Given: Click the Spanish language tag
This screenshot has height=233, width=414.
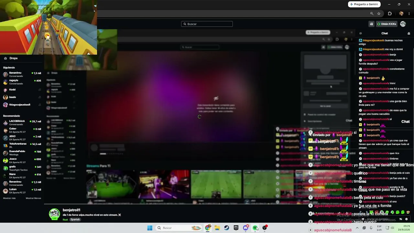Looking at the screenshot, I should coord(75,219).
